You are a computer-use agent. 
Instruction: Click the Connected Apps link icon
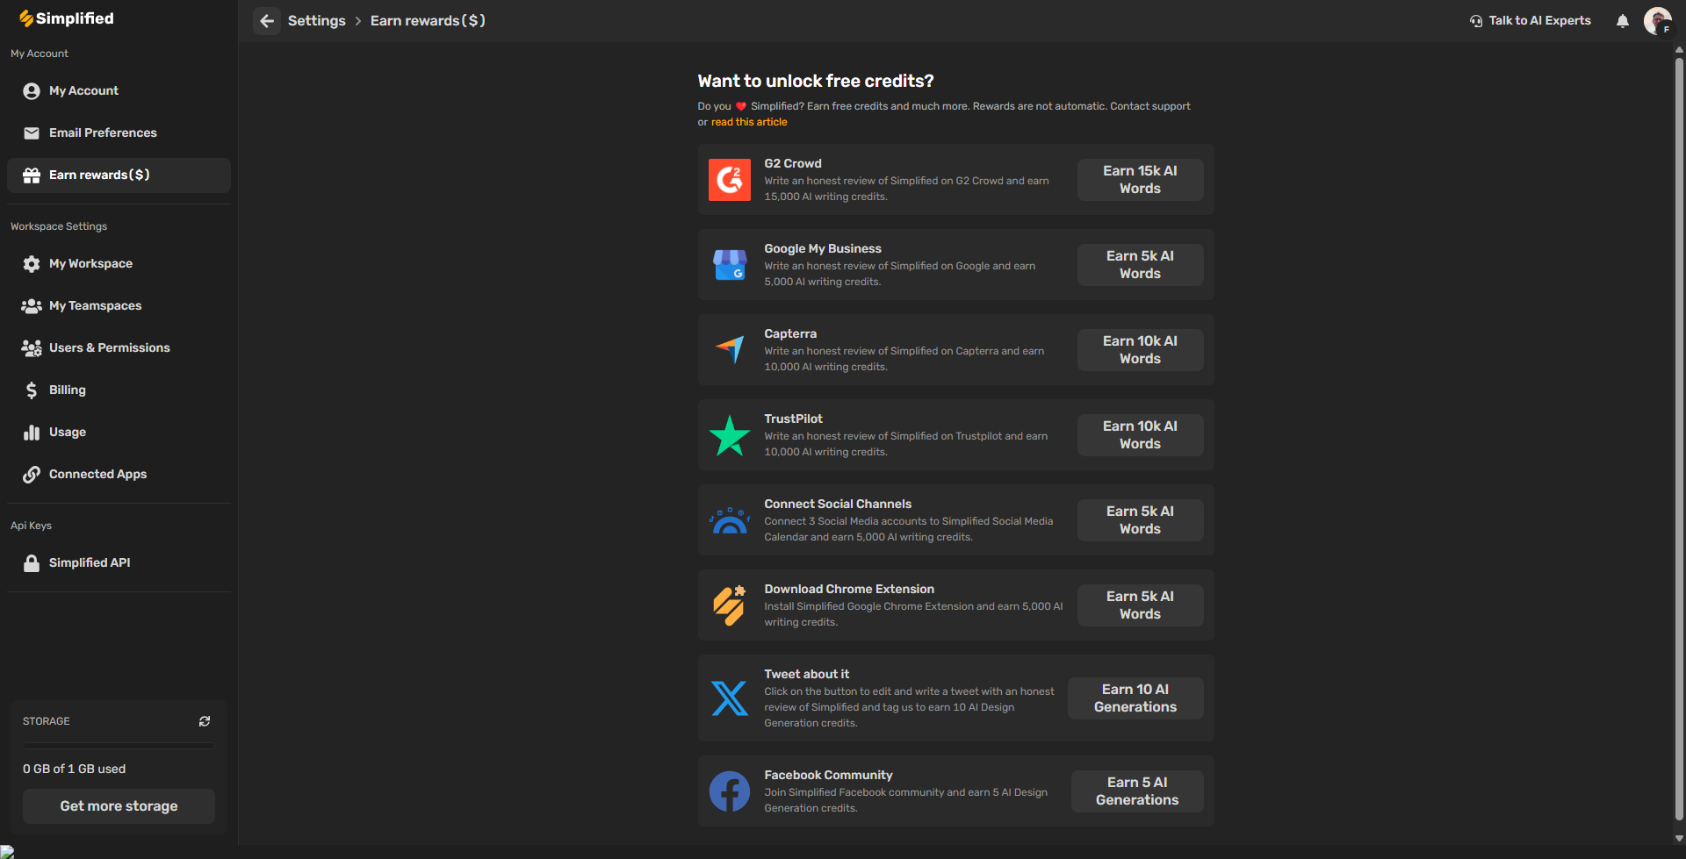coord(32,475)
